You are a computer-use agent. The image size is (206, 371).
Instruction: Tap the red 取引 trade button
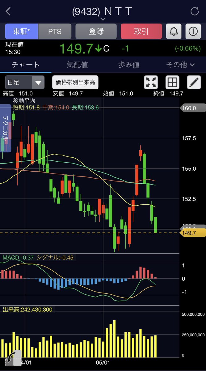tap(141, 31)
